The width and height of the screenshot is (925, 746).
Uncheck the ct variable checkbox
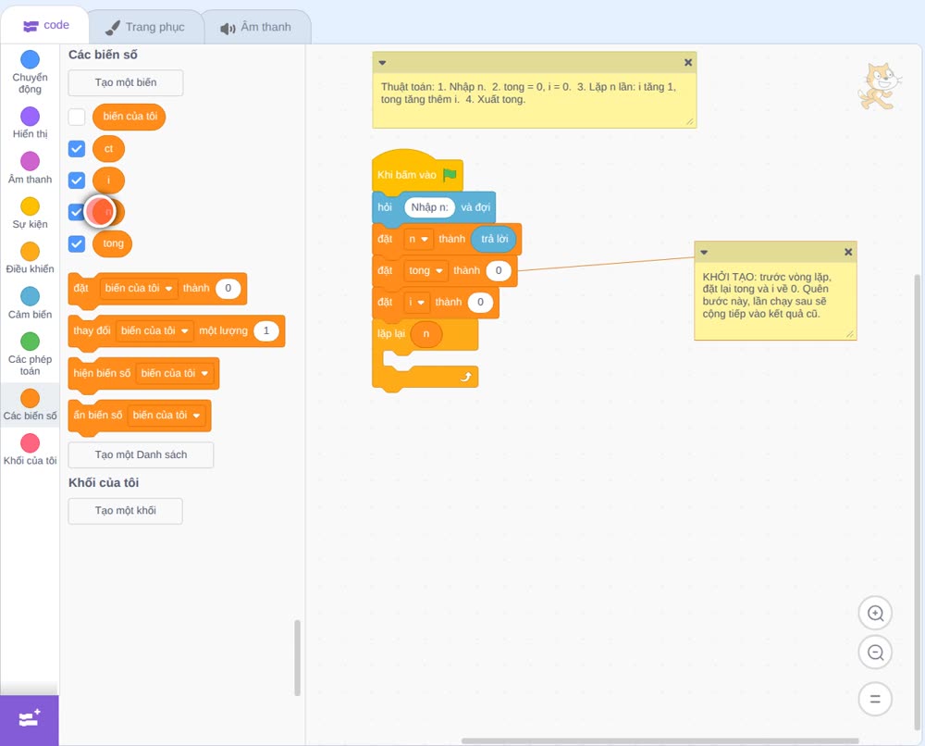click(77, 149)
